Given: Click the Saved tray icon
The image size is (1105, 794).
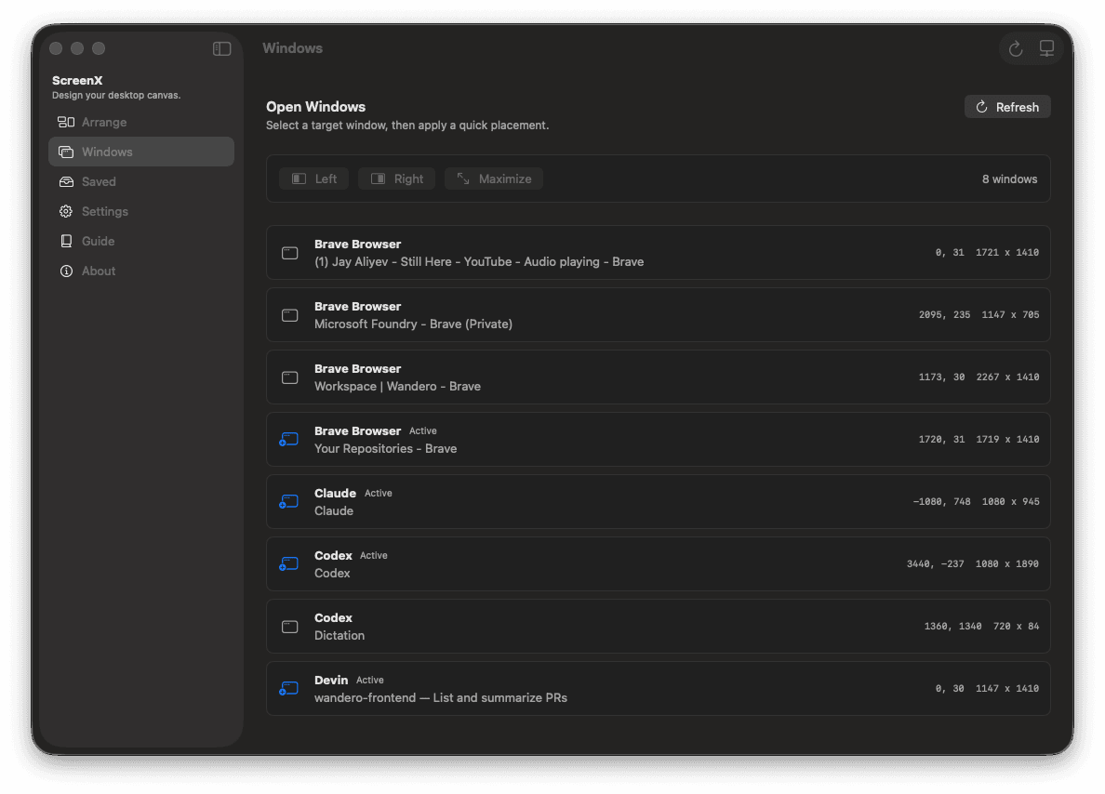Looking at the screenshot, I should point(66,182).
